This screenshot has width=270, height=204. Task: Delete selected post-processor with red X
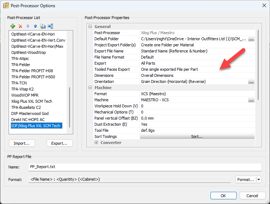click(x=20, y=26)
